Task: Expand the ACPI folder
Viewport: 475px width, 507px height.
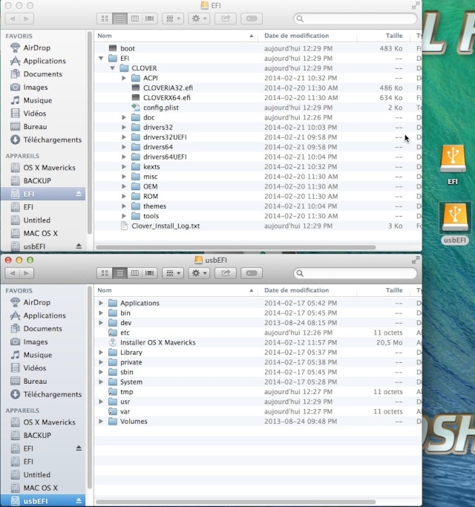Action: (124, 78)
